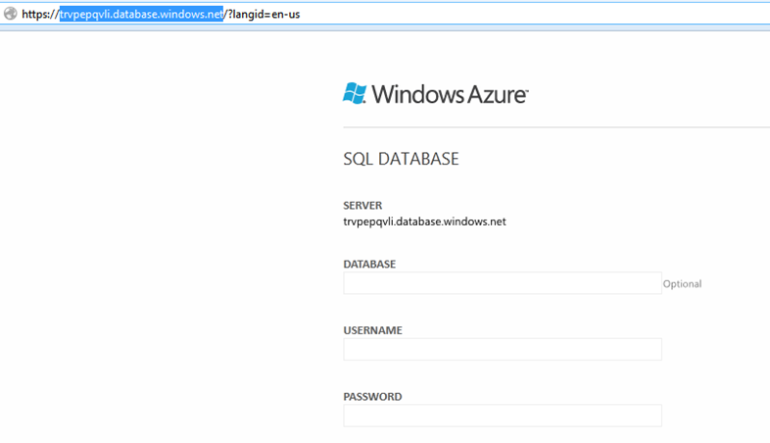The width and height of the screenshot is (770, 443).
Task: Click the Optional hint beside the database field
Action: tap(682, 284)
